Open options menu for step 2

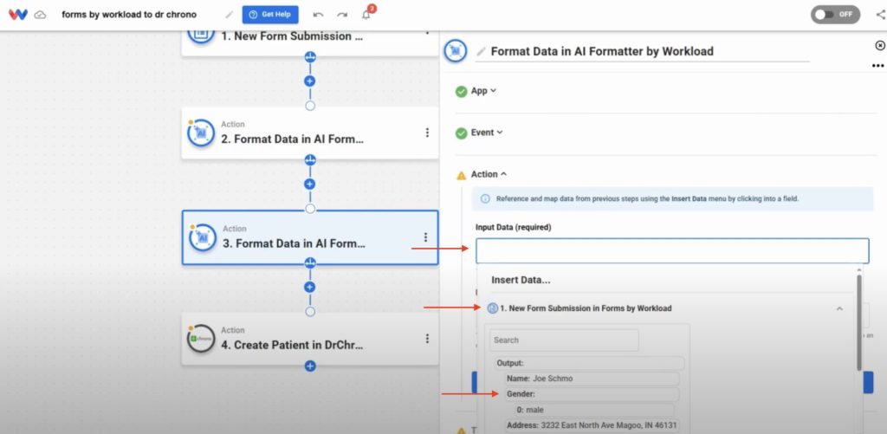click(x=427, y=133)
